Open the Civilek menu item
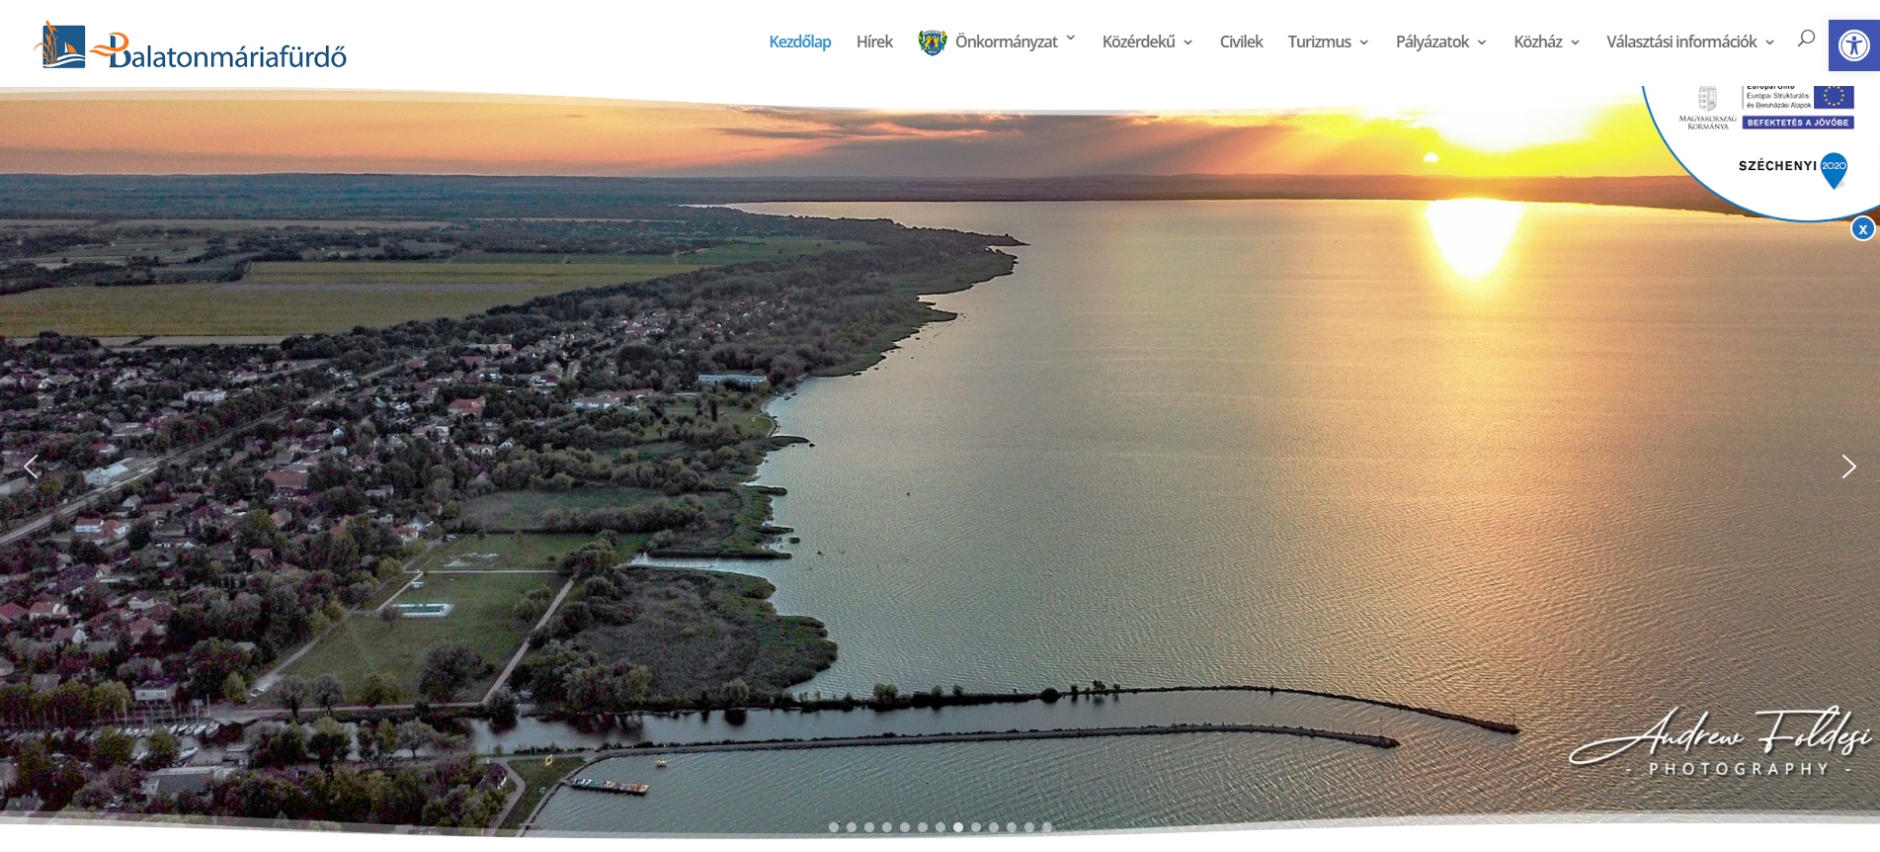The height and width of the screenshot is (852, 1880). click(1241, 42)
